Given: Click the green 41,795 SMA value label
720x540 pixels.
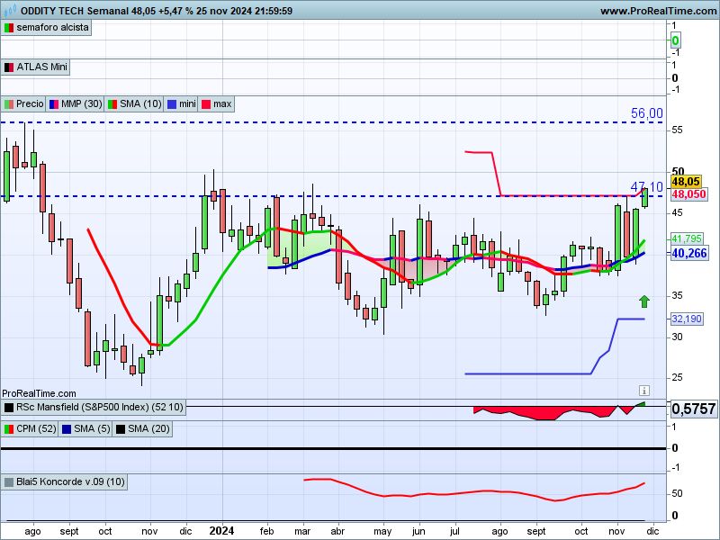Looking at the screenshot, I should 687,238.
